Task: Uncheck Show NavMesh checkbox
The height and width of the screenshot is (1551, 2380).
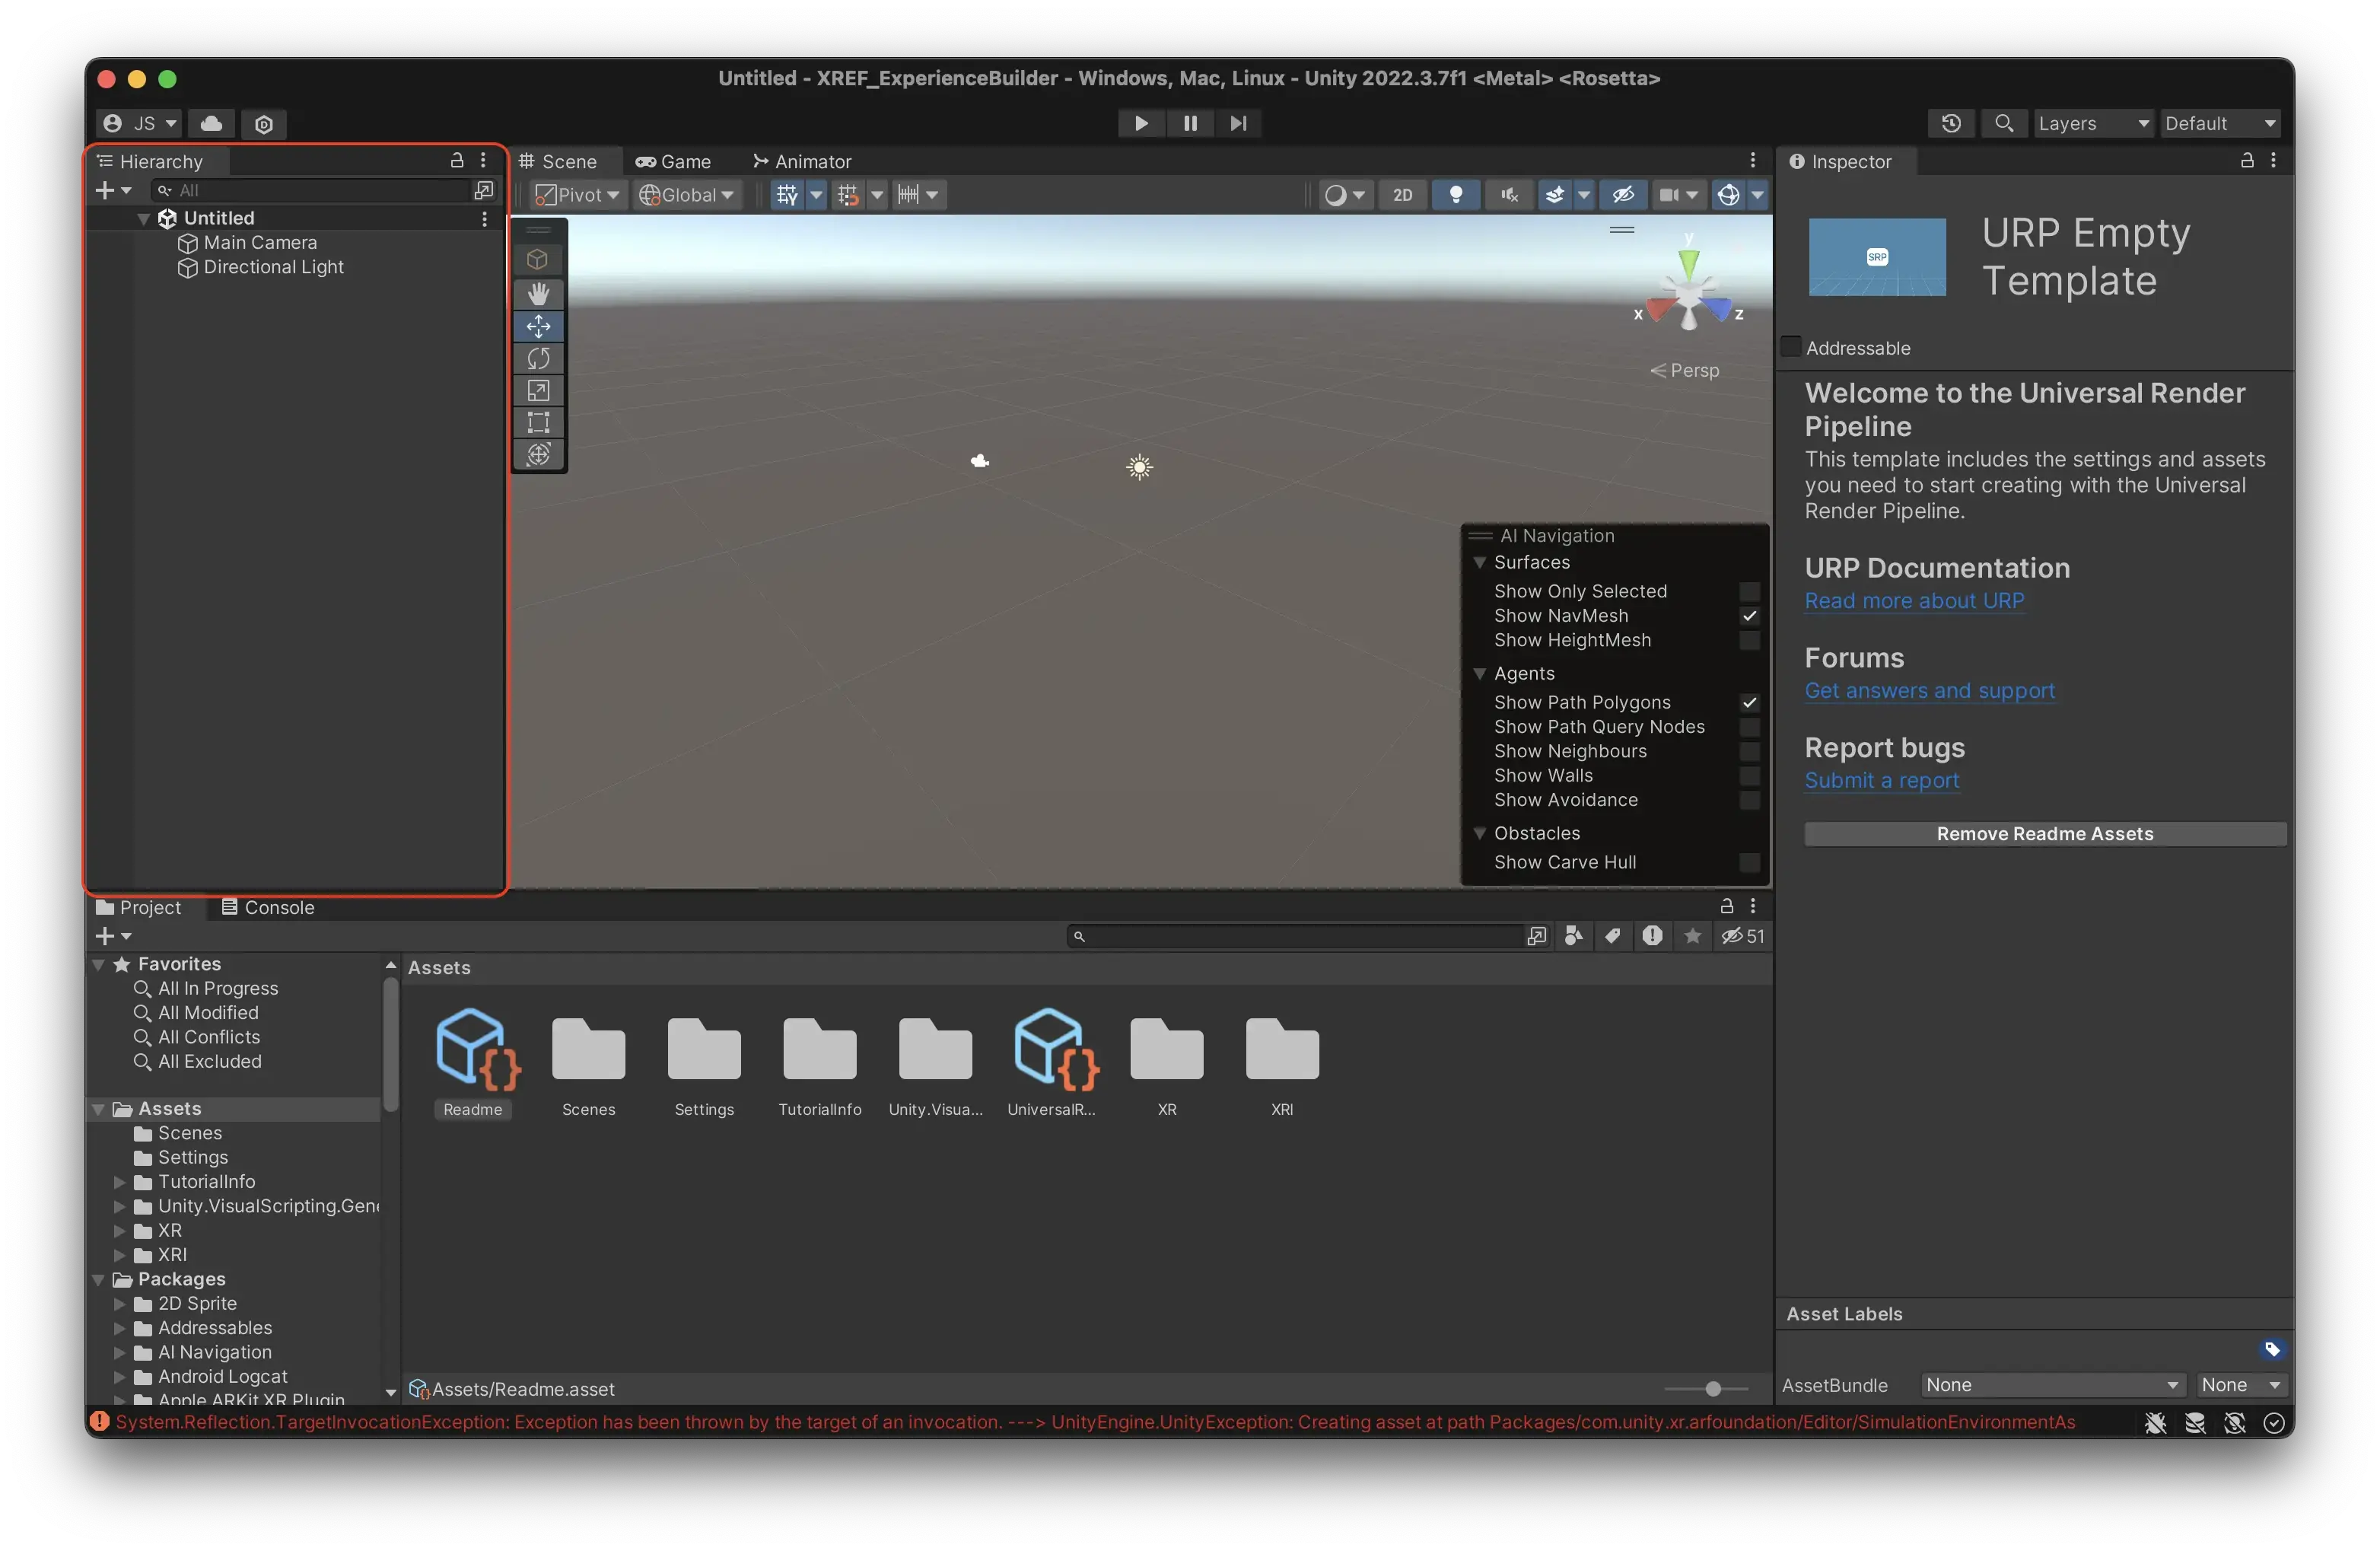Action: click(1748, 616)
